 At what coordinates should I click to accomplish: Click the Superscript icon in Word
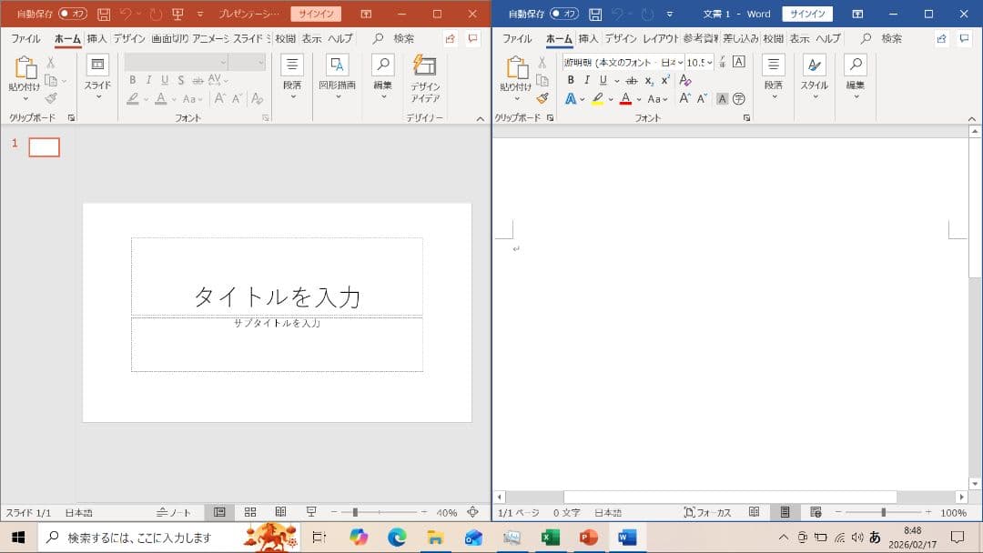(665, 80)
